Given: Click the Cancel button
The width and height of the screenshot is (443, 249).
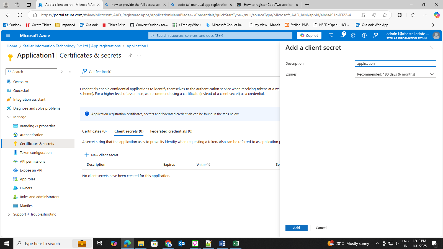Looking at the screenshot, I should (x=321, y=228).
